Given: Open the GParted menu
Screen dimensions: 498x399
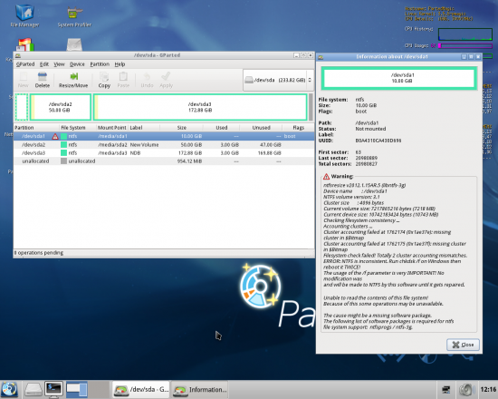Looking at the screenshot, I should [x=25, y=64].
